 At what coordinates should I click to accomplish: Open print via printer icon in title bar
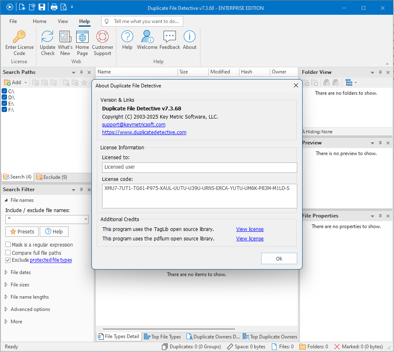pos(54,7)
